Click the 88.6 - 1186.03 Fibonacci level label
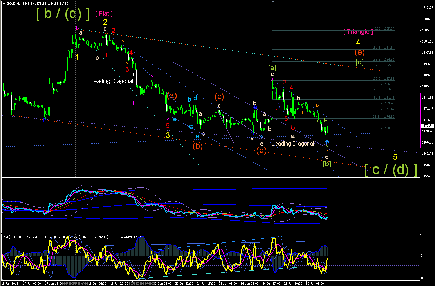Screen dimensions: 435x286 (x=384, y=84)
